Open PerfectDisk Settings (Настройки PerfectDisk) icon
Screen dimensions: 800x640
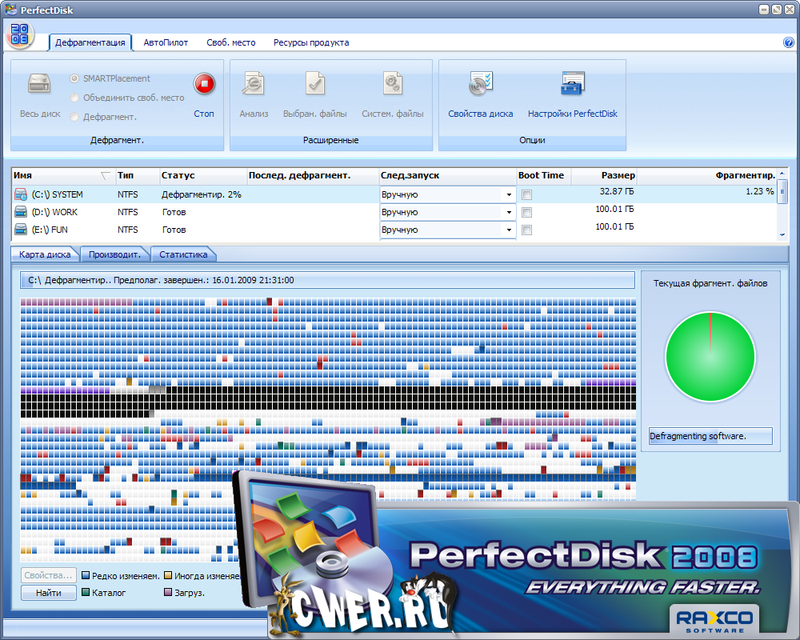(x=573, y=84)
